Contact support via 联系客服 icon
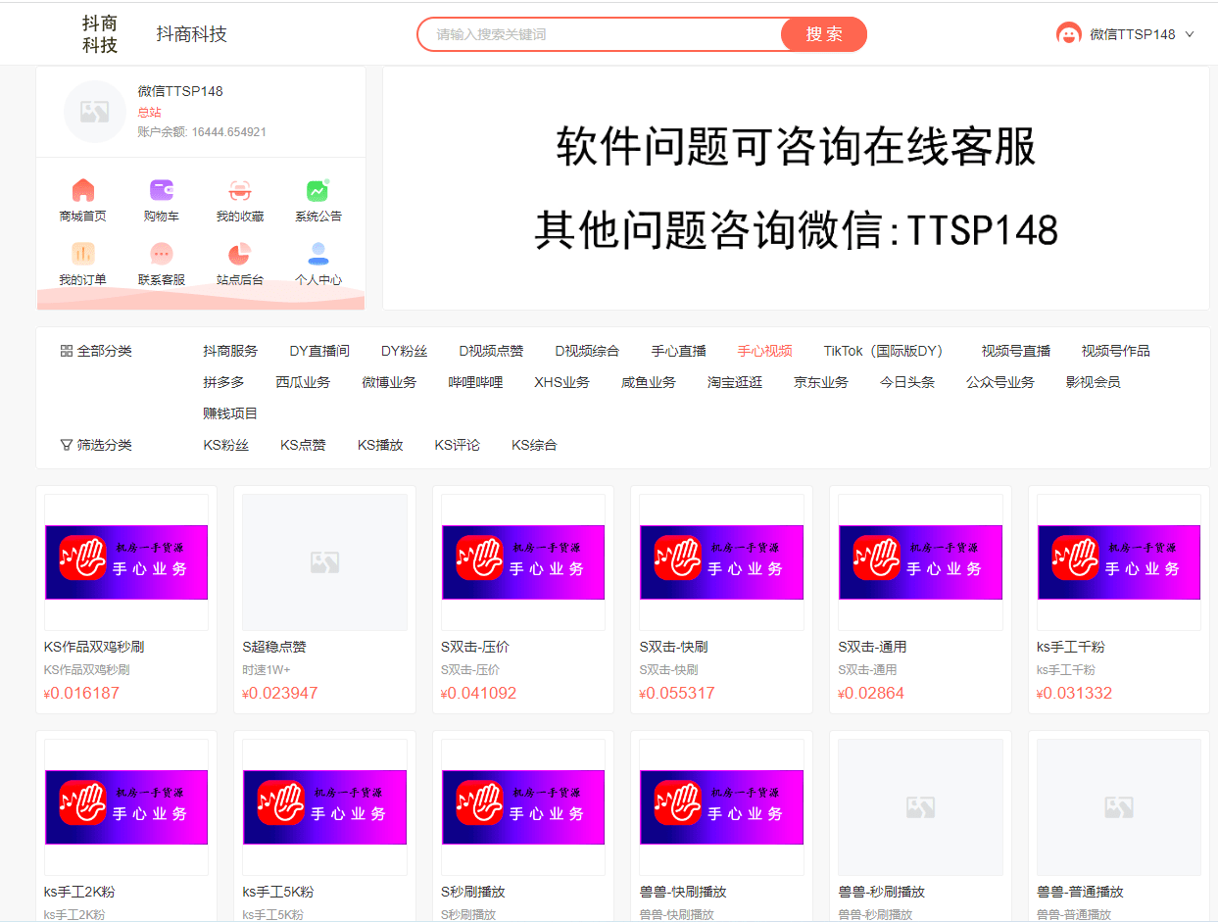 coord(160,257)
